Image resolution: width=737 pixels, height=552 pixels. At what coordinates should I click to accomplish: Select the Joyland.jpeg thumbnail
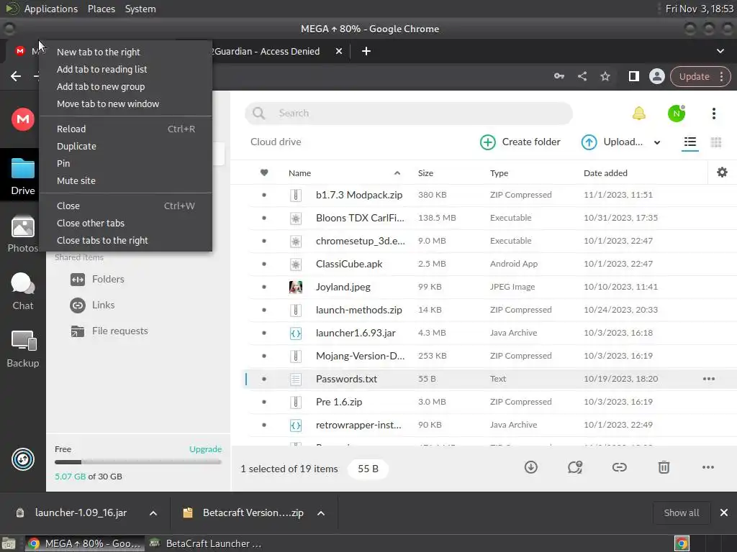click(296, 287)
